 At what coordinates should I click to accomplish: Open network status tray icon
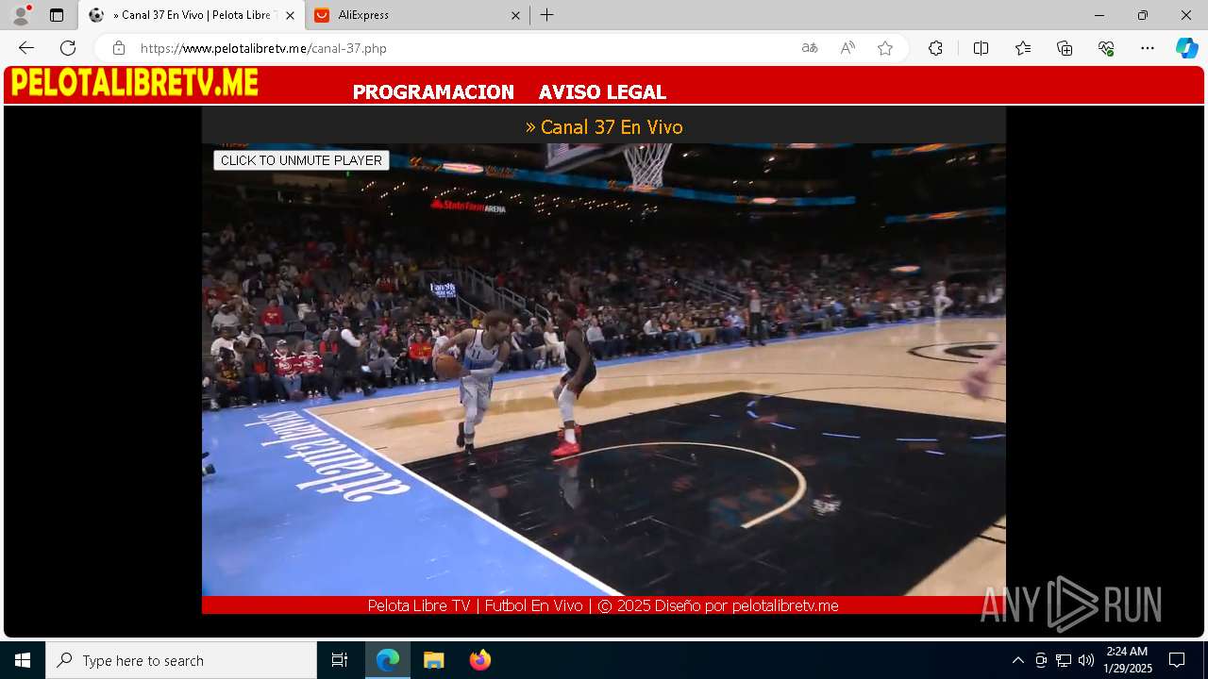click(1064, 660)
